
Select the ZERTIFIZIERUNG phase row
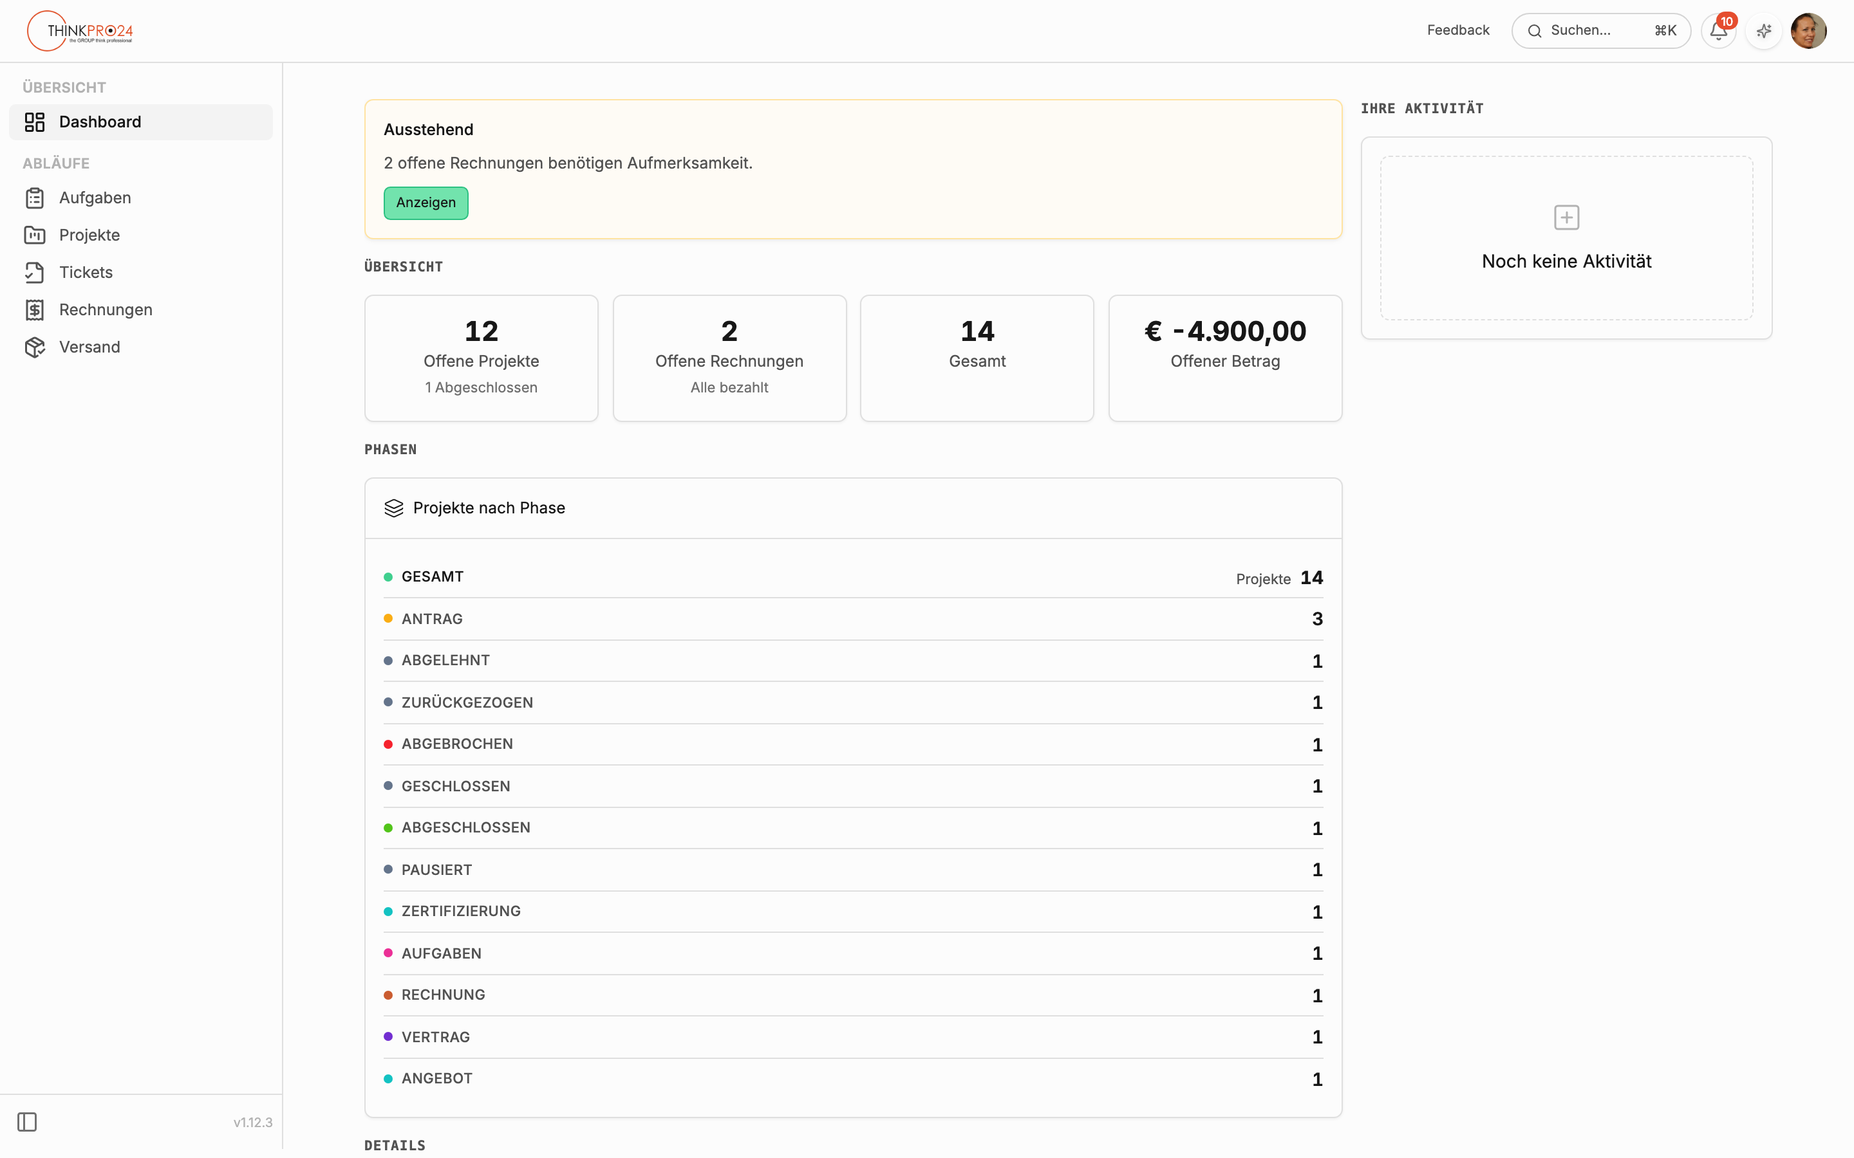(x=853, y=912)
